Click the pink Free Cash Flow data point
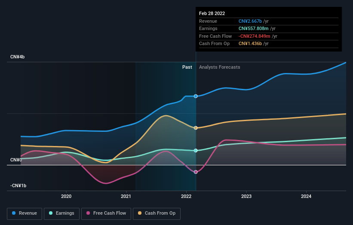 196,172
